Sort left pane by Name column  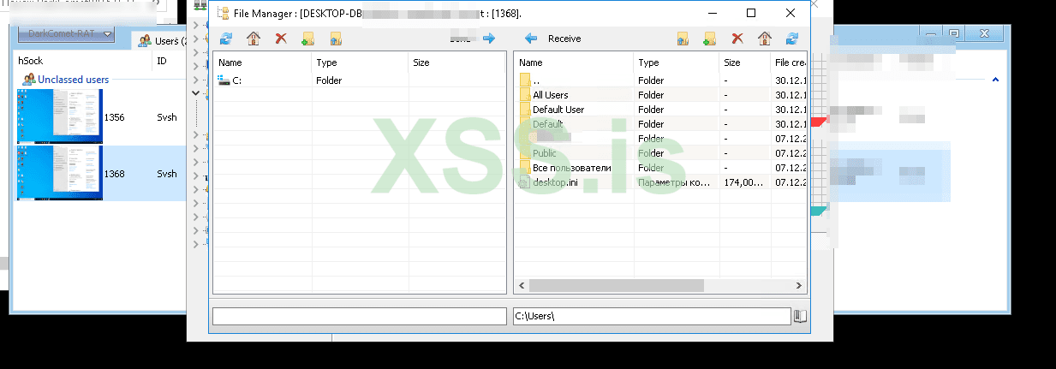262,62
